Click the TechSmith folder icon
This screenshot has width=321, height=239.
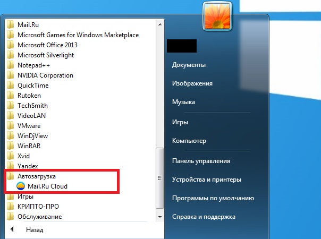[x=10, y=106]
